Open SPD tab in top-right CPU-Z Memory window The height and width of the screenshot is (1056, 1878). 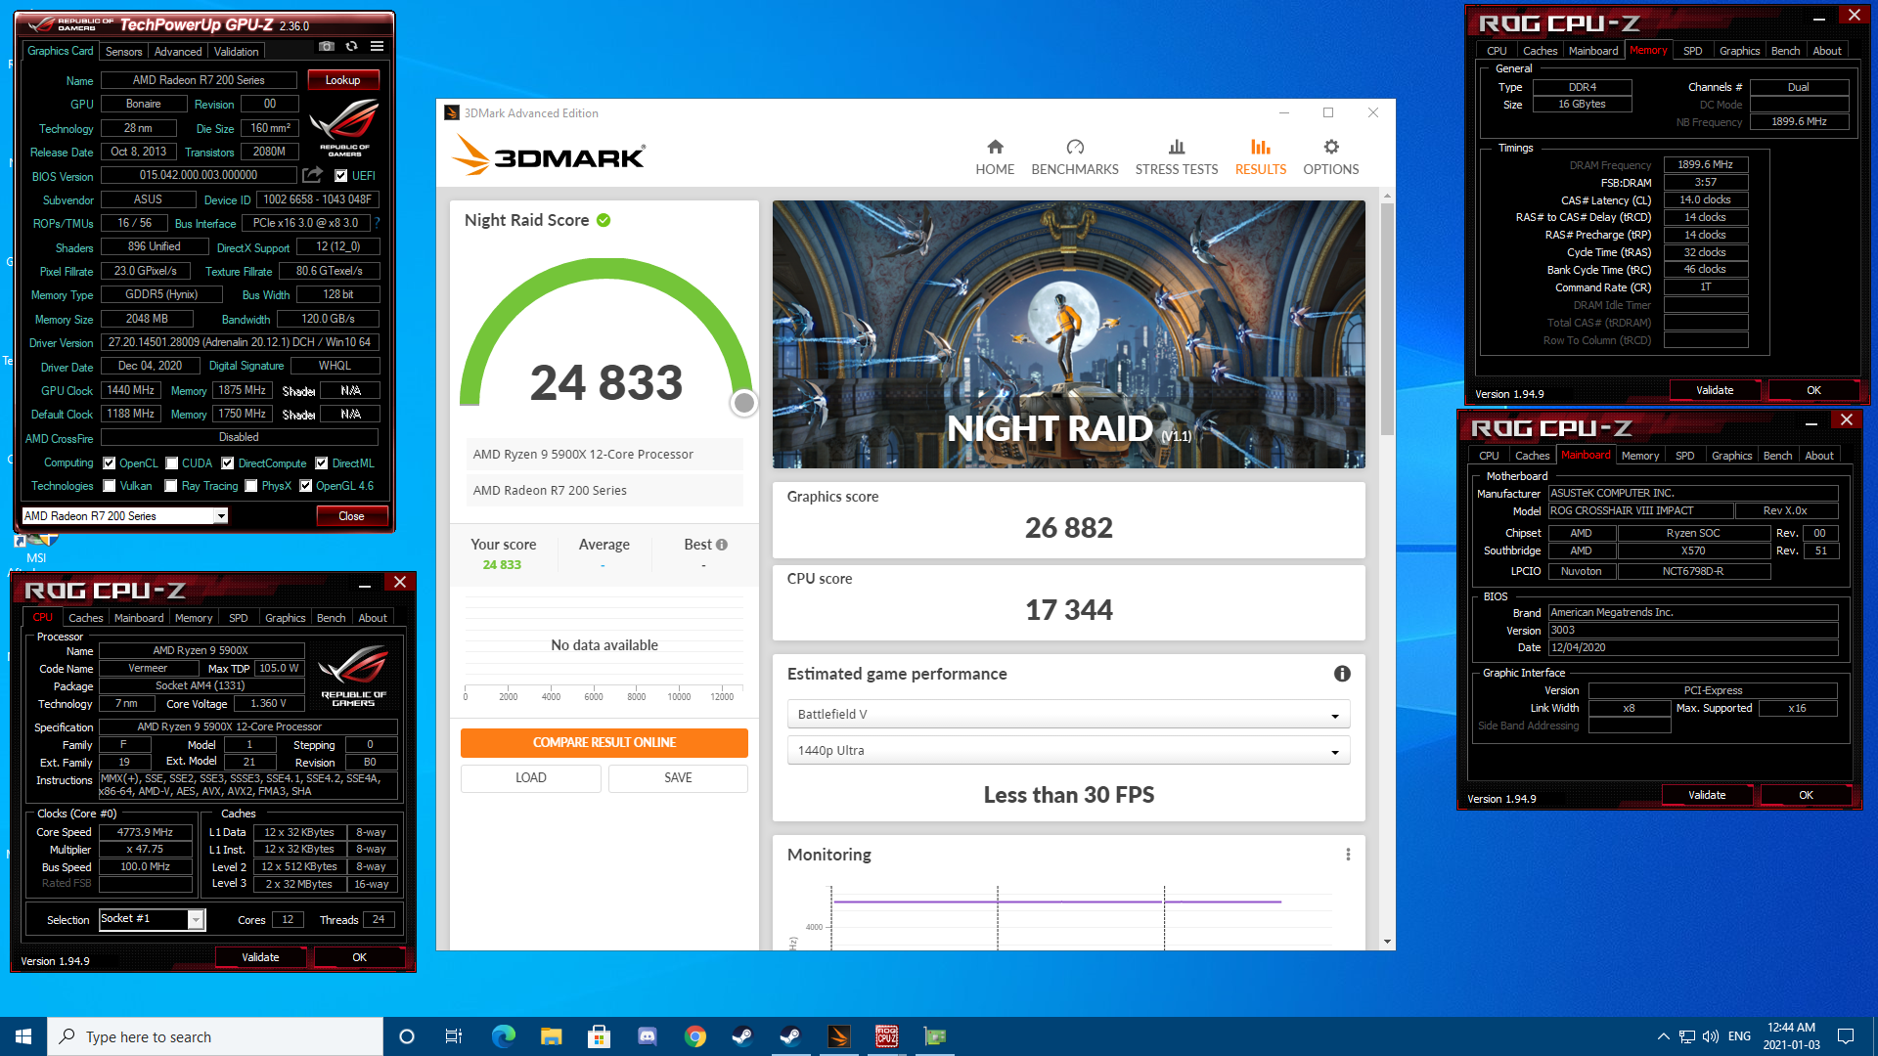point(1693,51)
